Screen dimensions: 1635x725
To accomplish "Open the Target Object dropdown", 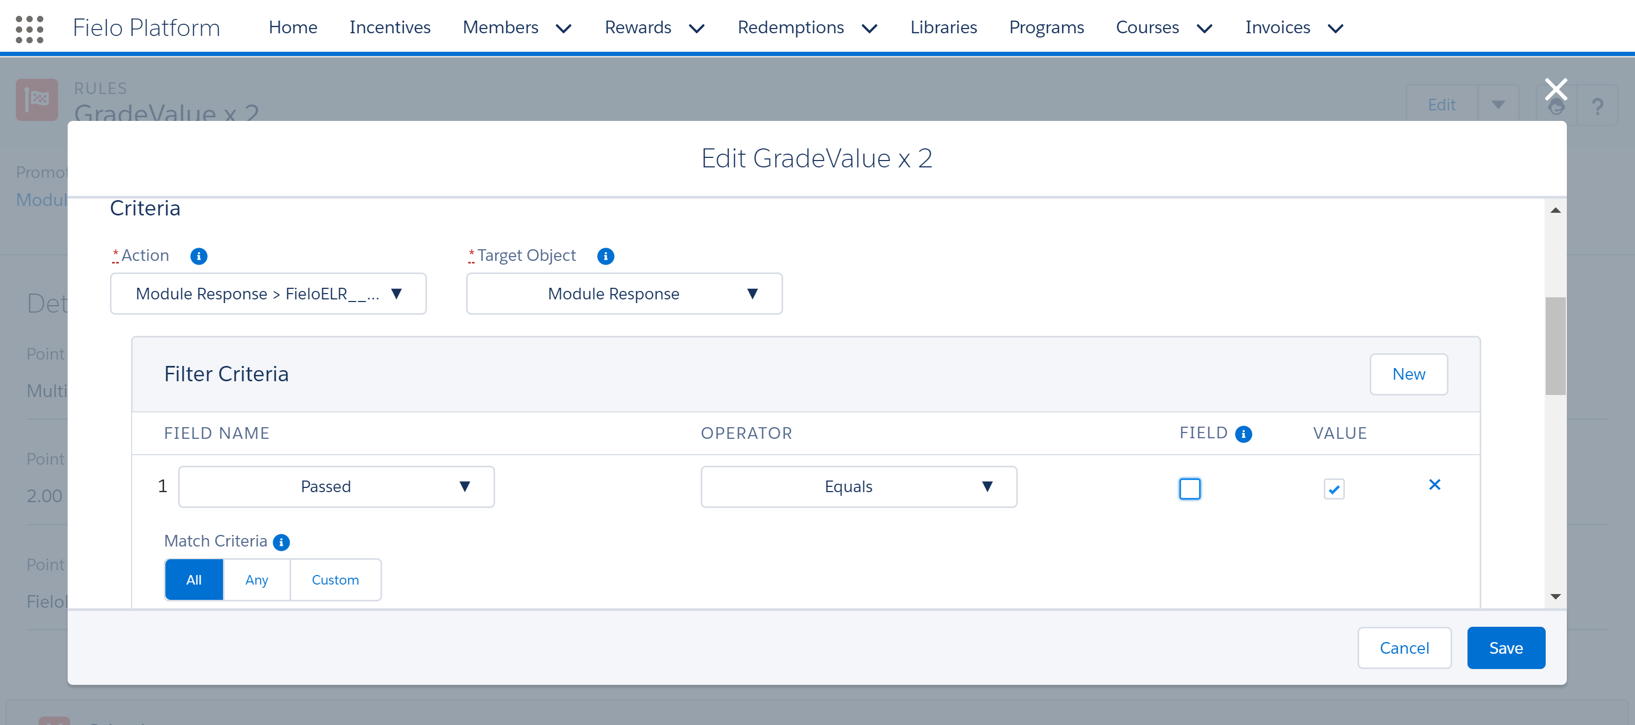I will [624, 294].
